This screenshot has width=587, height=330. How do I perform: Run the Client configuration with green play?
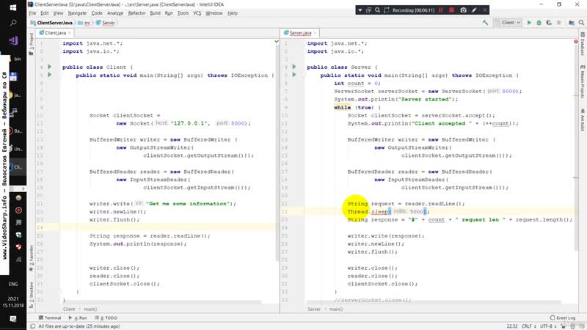pos(529,23)
